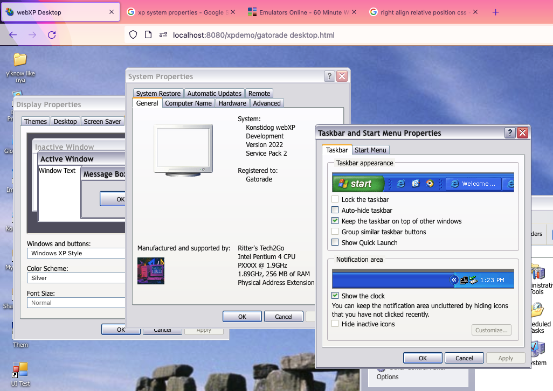
Task: Open the Windows and buttons style dropdown
Action: pyautogui.click(x=76, y=253)
